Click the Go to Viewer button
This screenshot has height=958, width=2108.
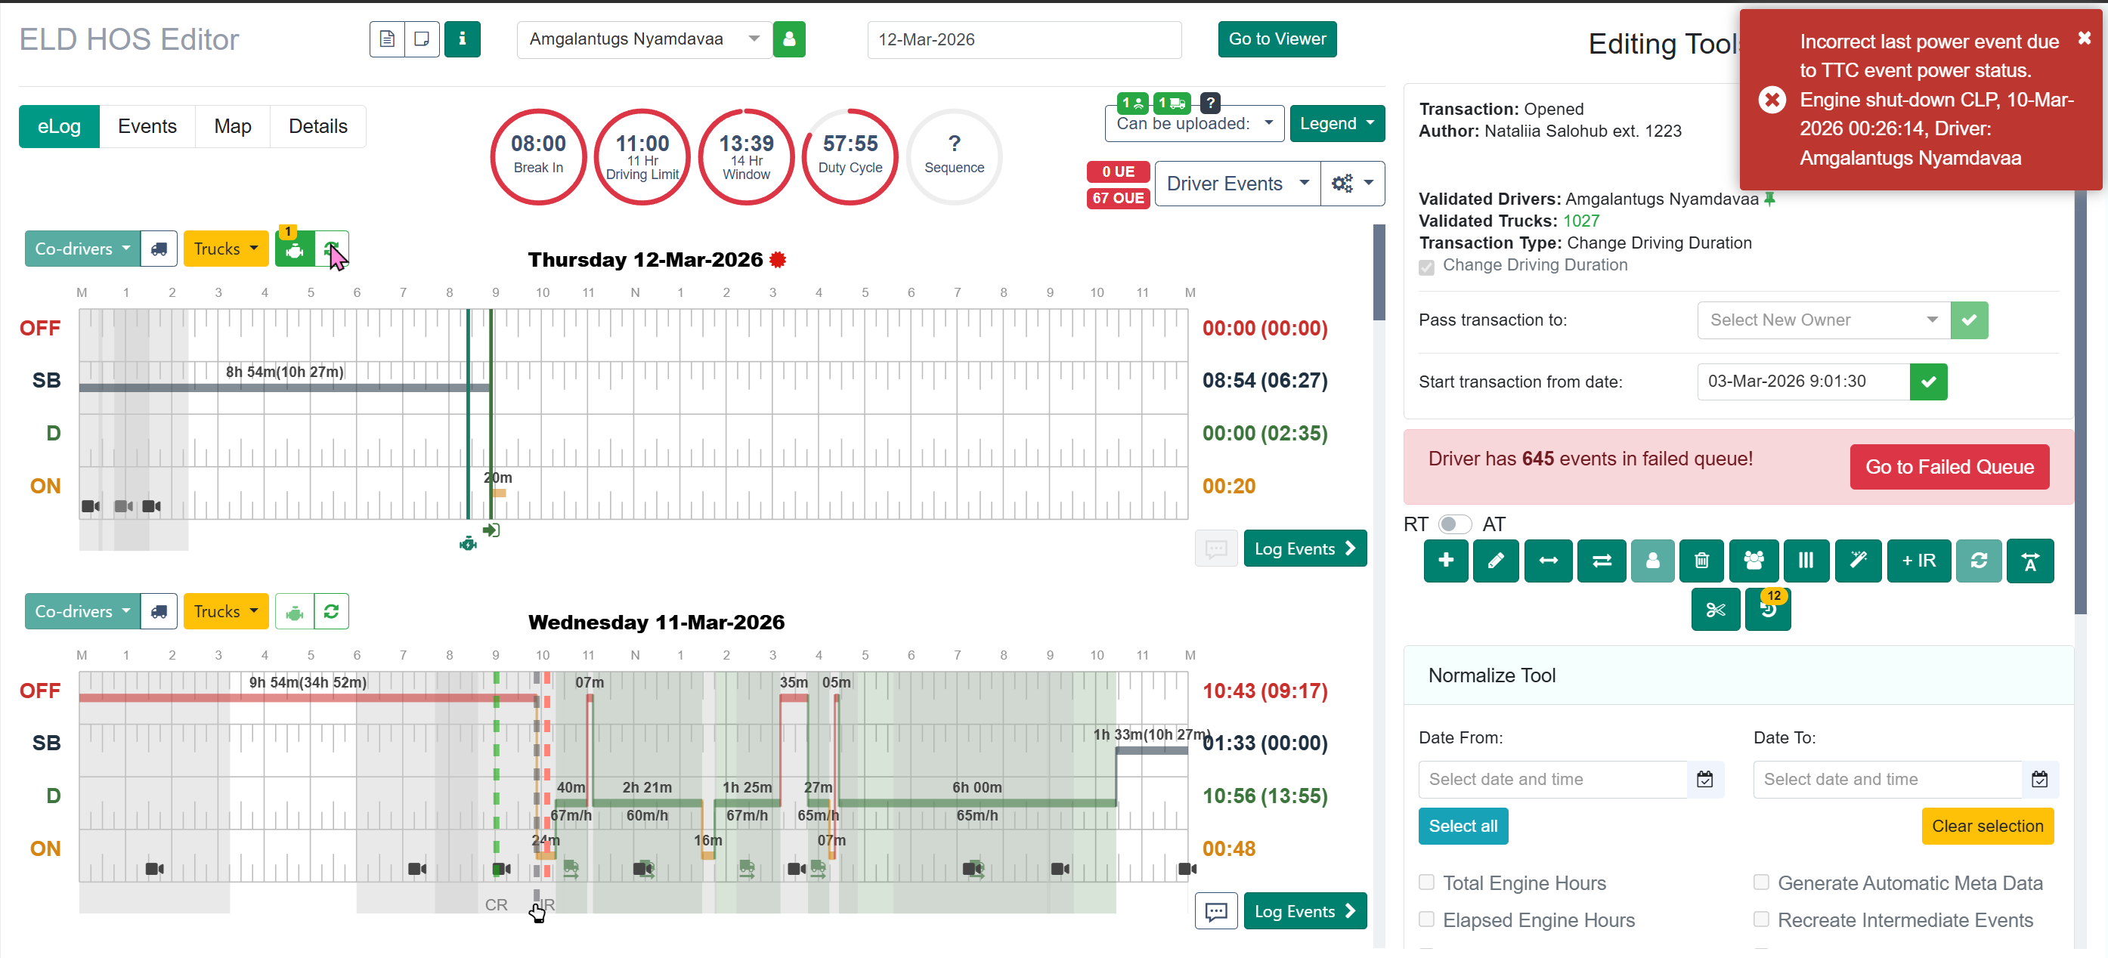pos(1277,39)
